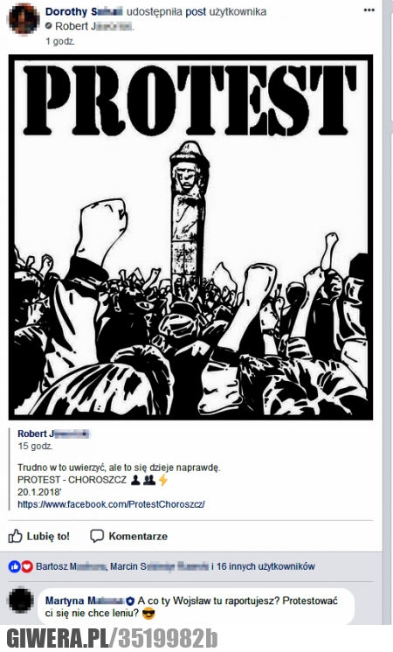Open Dorothy S's profile name link

pos(84,11)
